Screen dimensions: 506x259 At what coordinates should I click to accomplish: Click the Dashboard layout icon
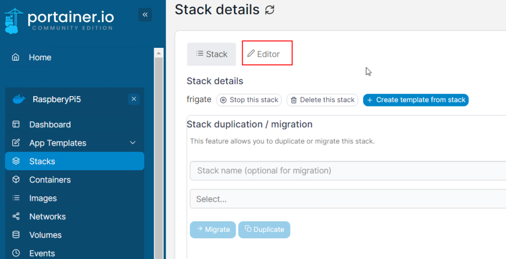pyautogui.click(x=16, y=124)
